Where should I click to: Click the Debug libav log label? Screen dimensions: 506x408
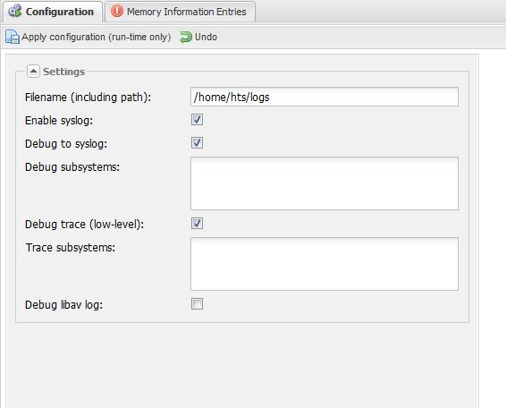click(63, 304)
